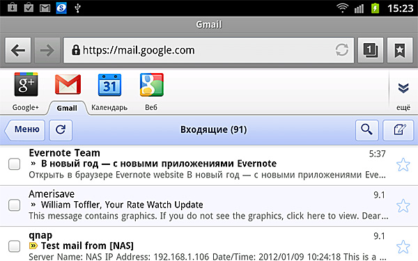The width and height of the screenshot is (418, 261).
Task: Select the Gmail tab
Action: click(x=67, y=108)
